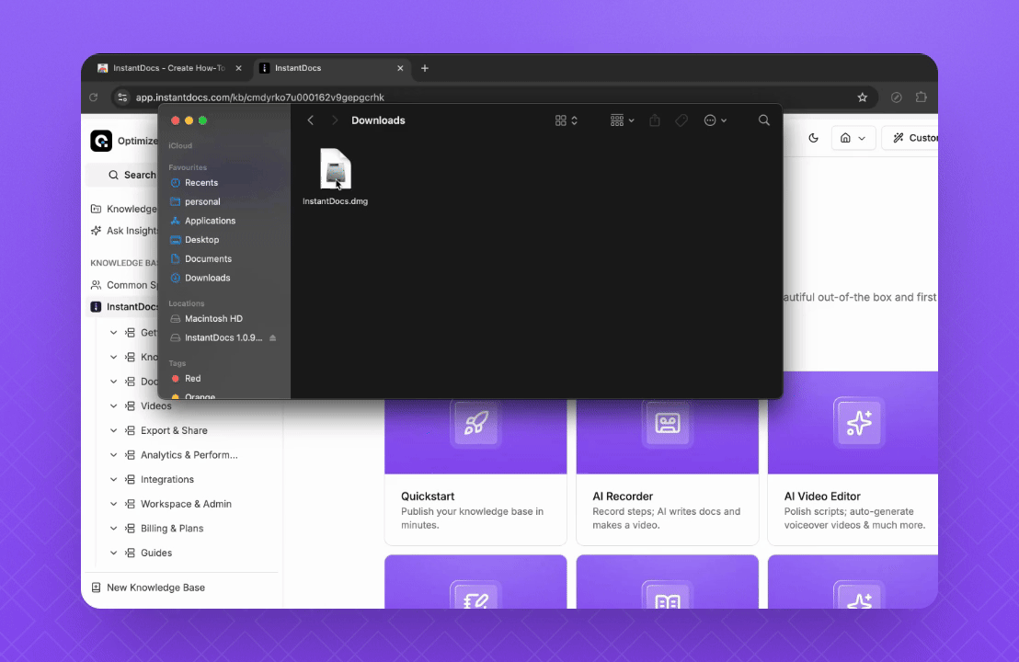This screenshot has height=662, width=1019.
Task: Click the browser address bar URL
Action: [260, 97]
